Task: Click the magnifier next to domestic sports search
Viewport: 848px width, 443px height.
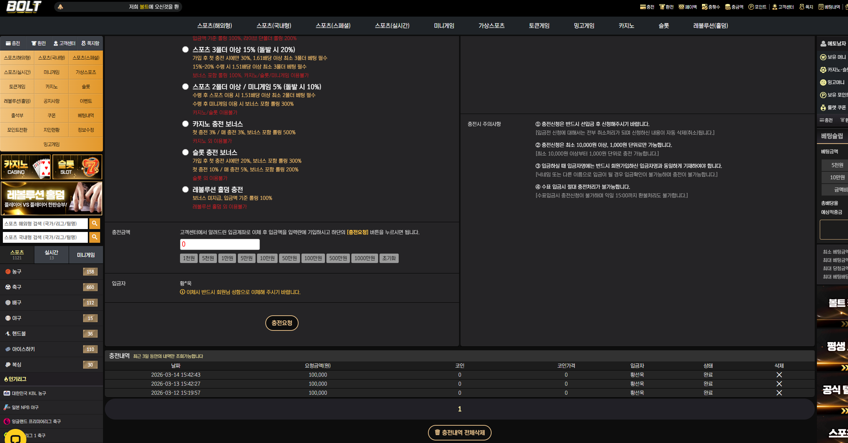Action: 95,237
